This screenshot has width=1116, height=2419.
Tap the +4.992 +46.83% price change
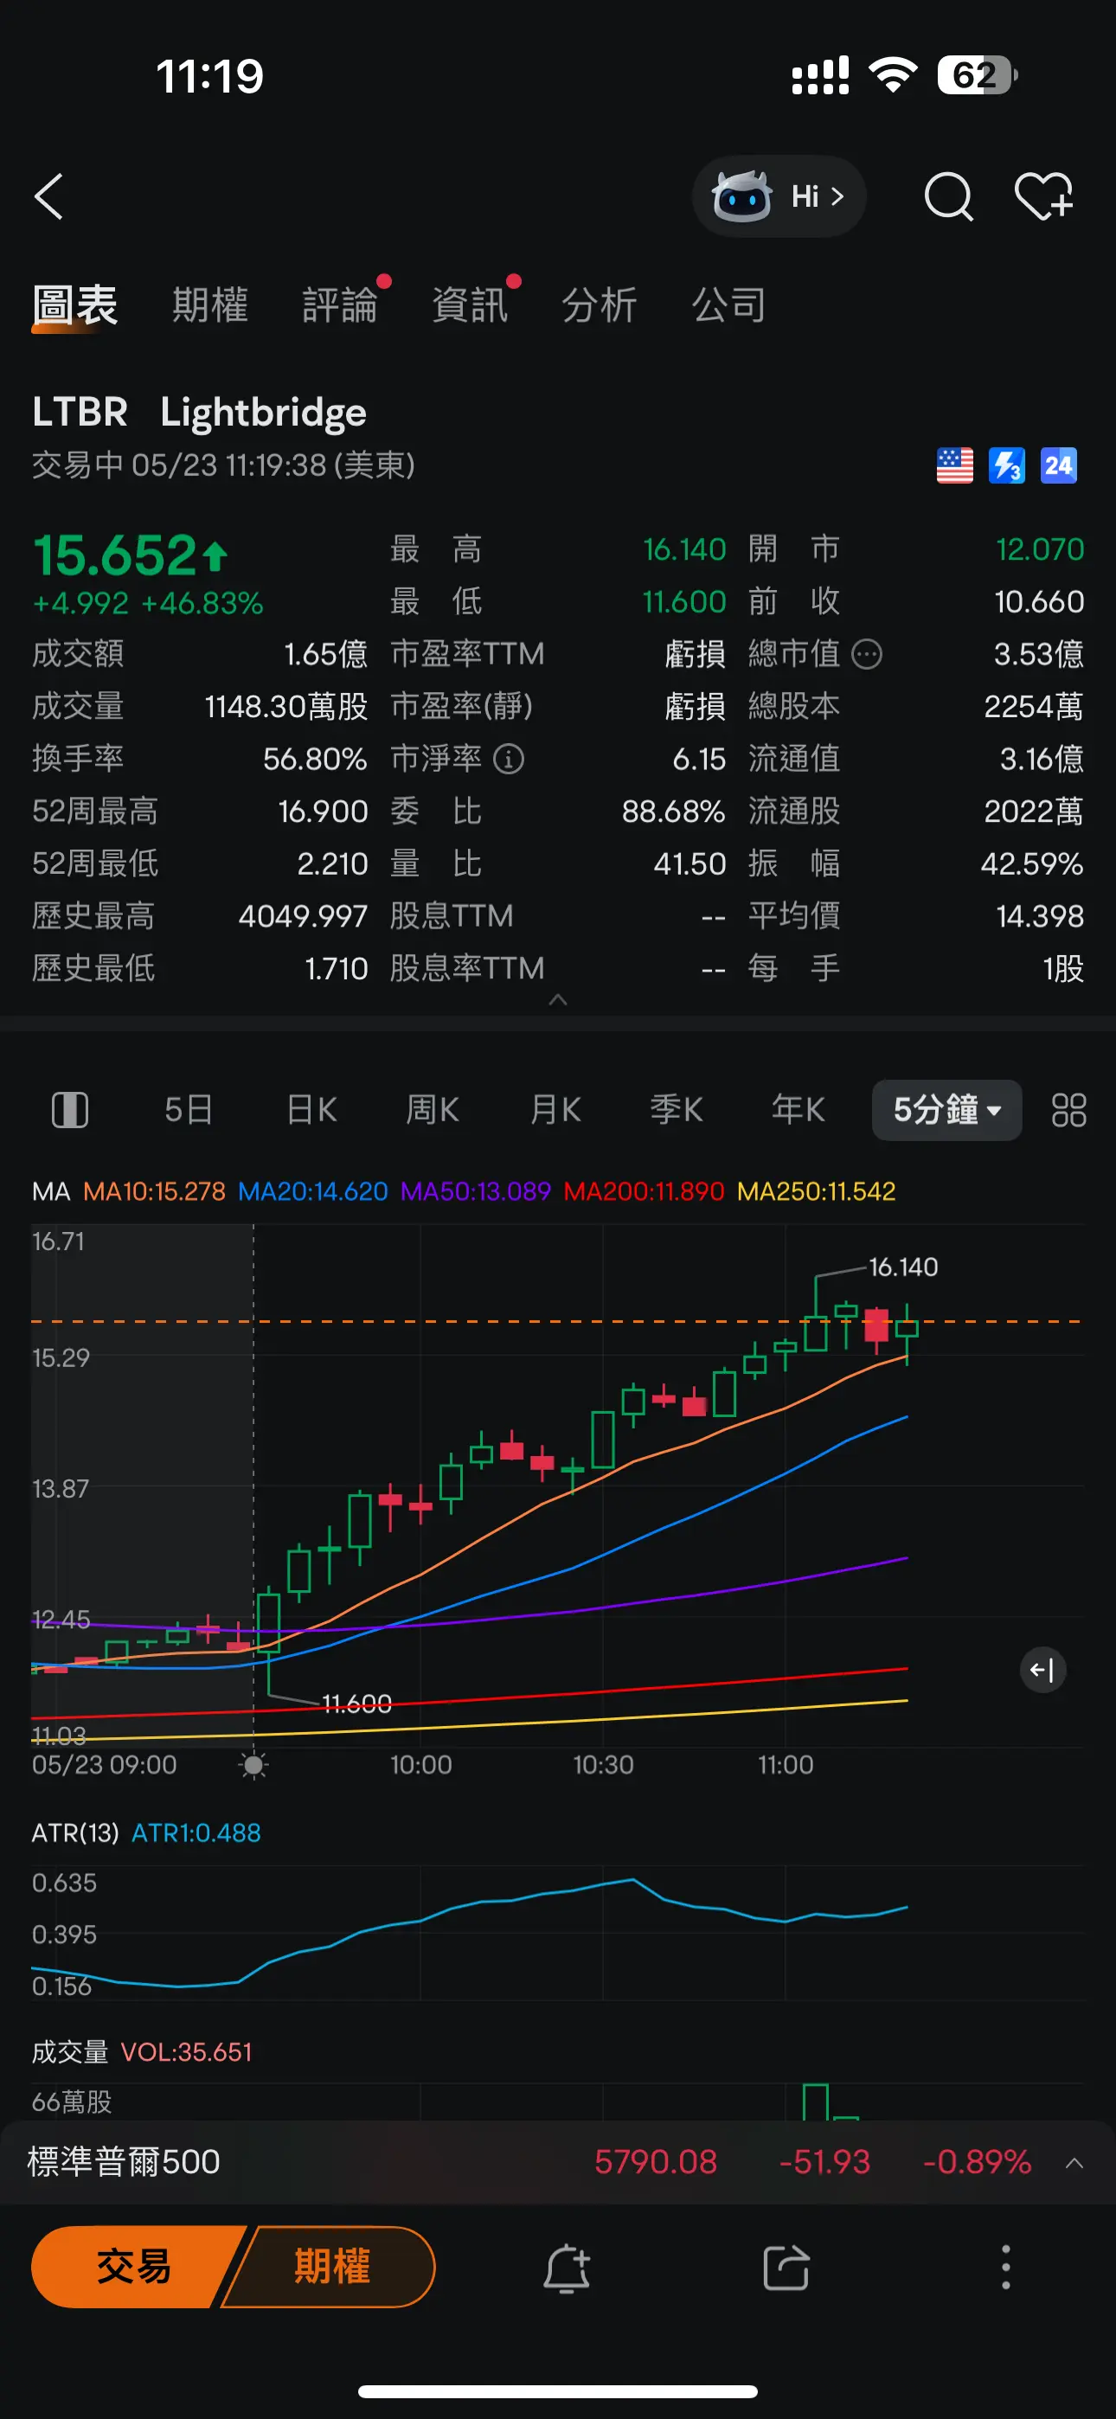[x=147, y=603]
